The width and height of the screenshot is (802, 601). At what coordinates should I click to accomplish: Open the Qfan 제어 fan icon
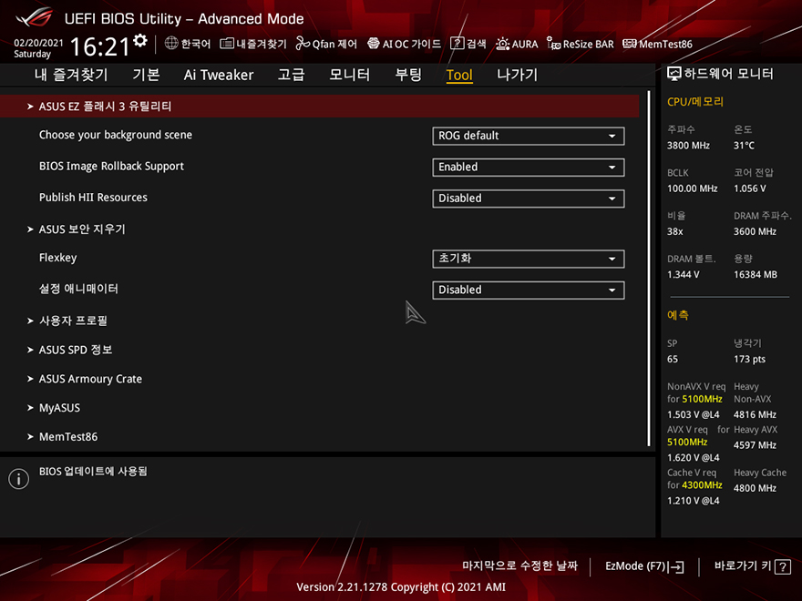pos(303,44)
